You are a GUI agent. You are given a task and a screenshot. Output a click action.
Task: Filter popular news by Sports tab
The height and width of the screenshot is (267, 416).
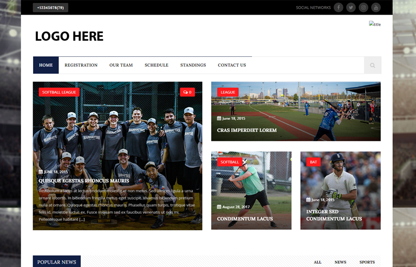point(367,262)
